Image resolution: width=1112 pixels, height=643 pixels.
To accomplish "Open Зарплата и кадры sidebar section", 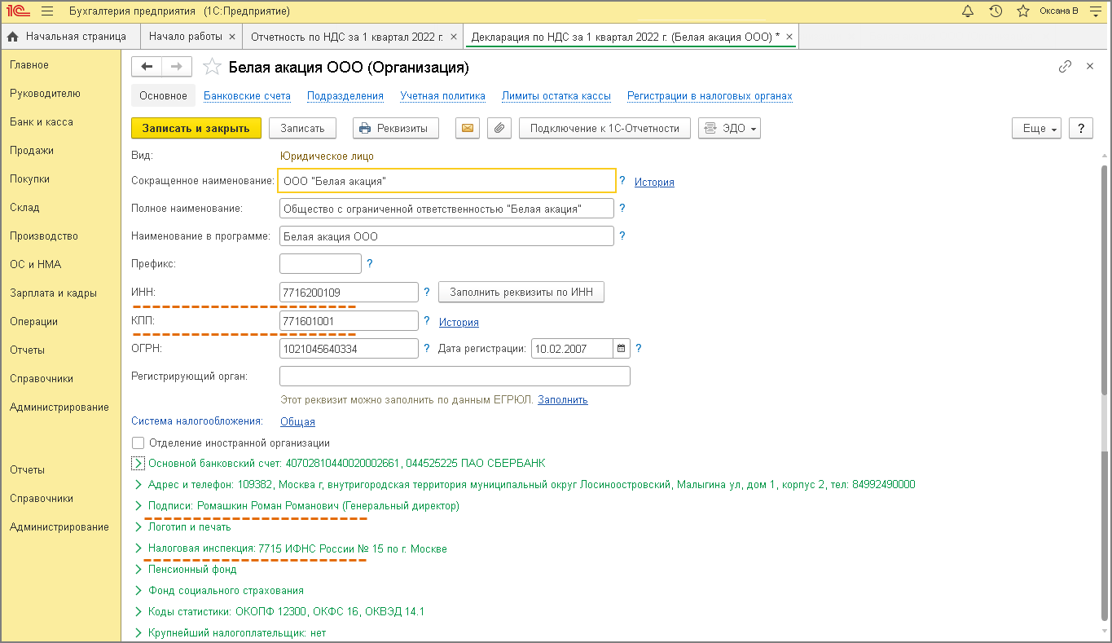I will pyautogui.click(x=54, y=293).
